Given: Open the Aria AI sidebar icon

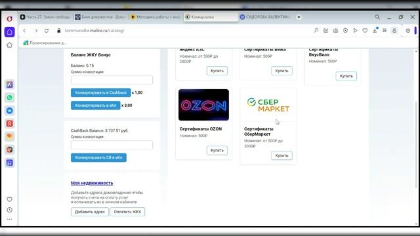Looking at the screenshot, I should tap(9, 85).
